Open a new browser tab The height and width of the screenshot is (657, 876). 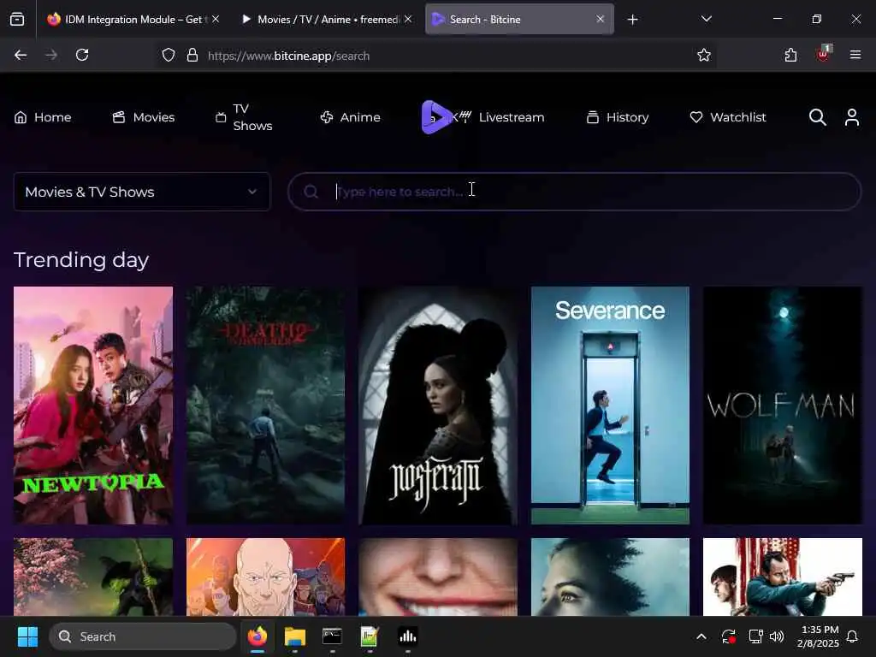tap(632, 21)
